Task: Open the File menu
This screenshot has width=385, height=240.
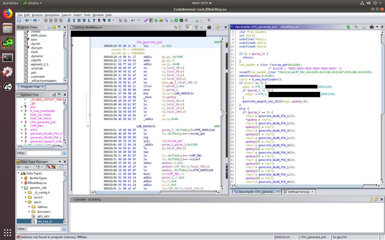Action: click(20, 15)
